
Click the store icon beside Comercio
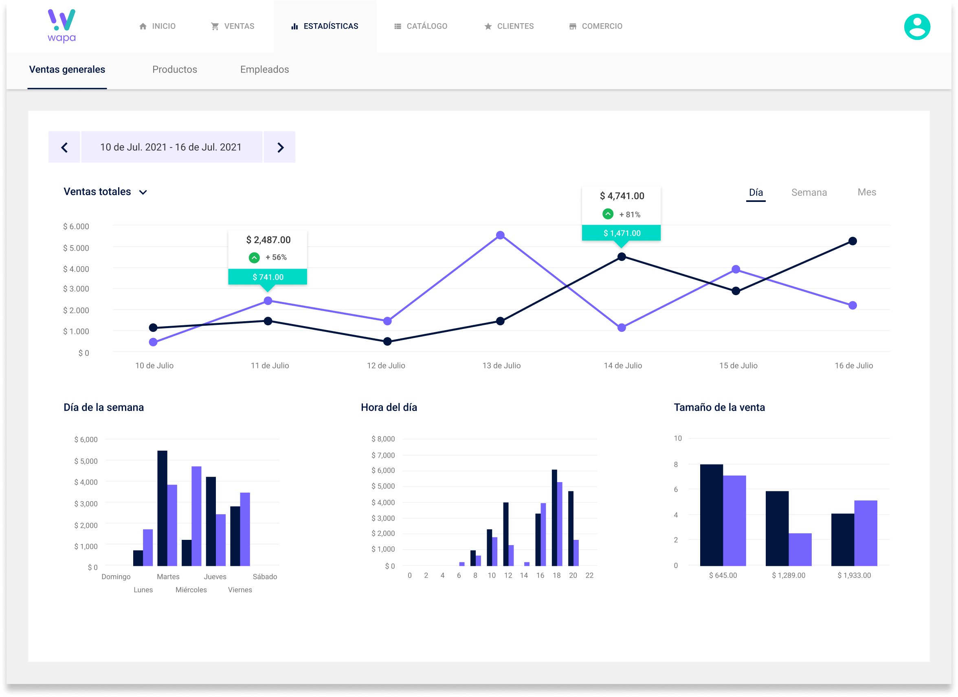click(x=572, y=26)
